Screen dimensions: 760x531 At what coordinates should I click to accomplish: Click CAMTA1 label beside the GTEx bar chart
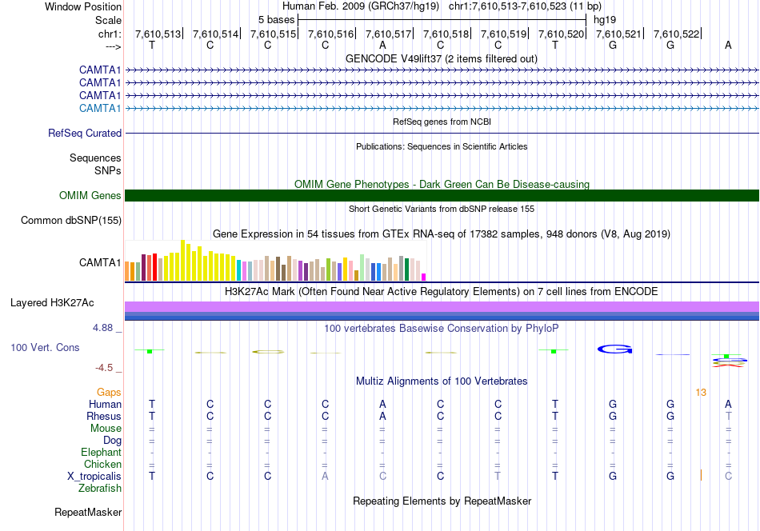point(100,262)
